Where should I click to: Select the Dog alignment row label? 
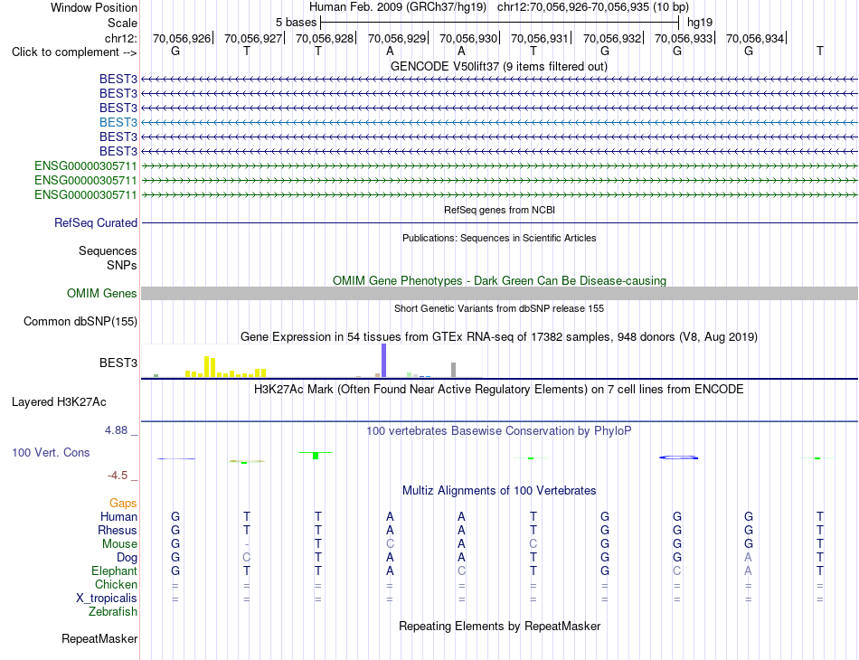point(127,558)
